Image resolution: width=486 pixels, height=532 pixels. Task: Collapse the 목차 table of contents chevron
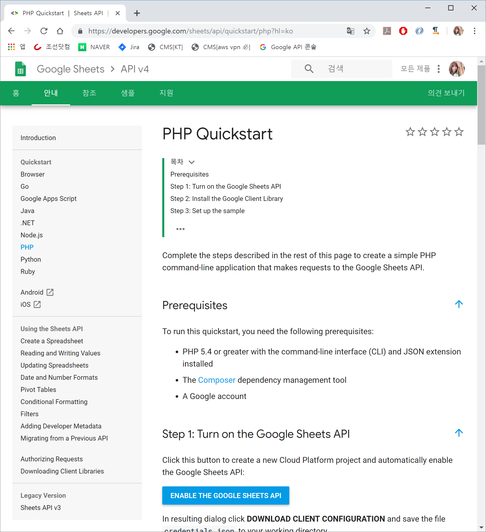pyautogui.click(x=192, y=162)
